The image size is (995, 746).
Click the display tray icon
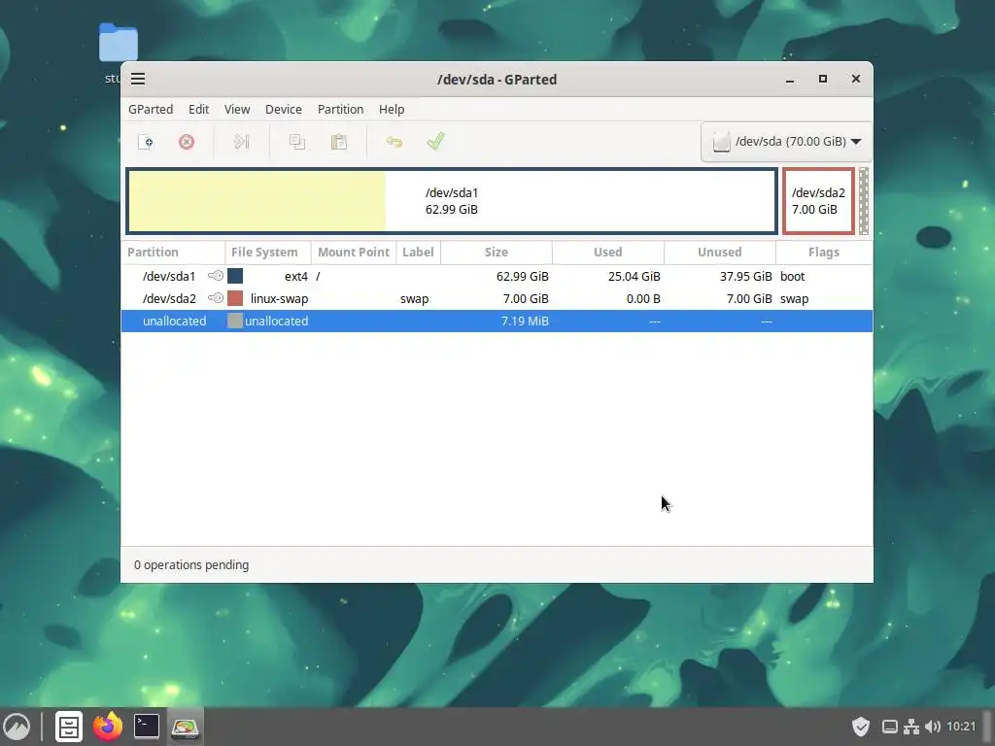890,727
